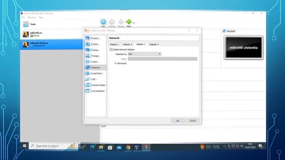The image size is (285, 160).
Task: Open the Storage settings category
Action: point(95,56)
